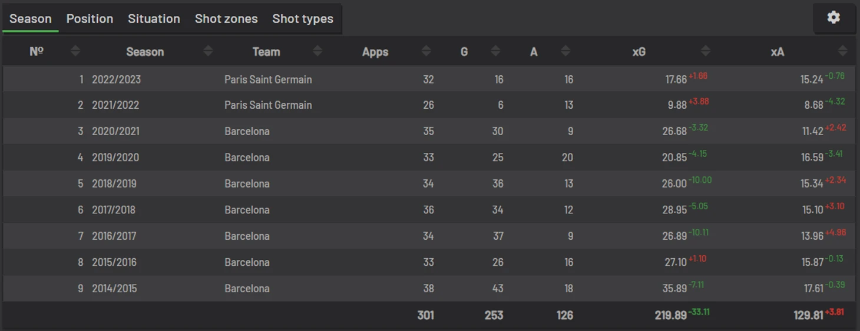
Task: Sort goals (G) column arrows
Action: click(495, 51)
